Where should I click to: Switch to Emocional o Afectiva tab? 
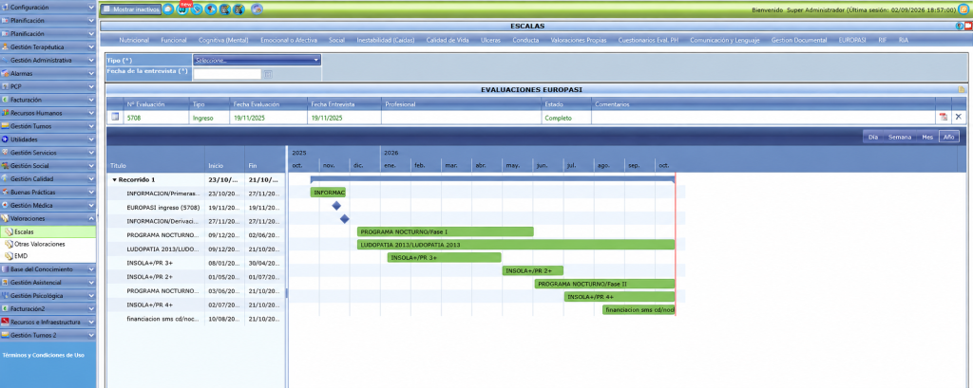pos(289,40)
